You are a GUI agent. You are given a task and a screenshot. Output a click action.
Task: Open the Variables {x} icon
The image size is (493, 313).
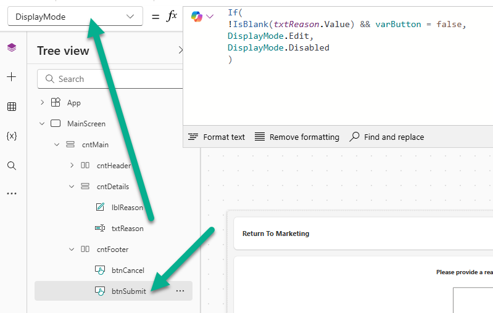(12, 136)
